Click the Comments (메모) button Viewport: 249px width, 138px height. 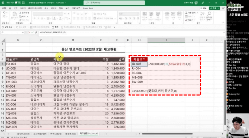pyautogui.click(x=204, y=8)
